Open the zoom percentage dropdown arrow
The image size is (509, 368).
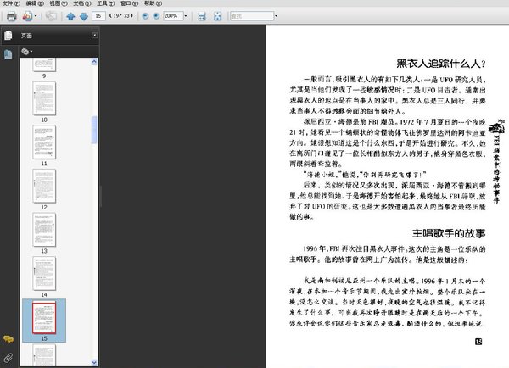click(186, 16)
